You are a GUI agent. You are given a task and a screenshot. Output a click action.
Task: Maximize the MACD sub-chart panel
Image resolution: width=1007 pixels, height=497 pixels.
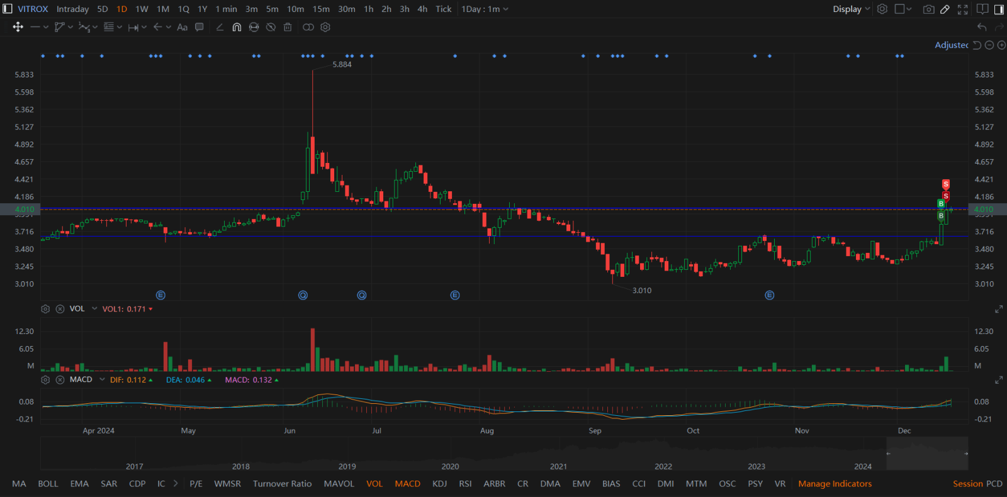(999, 380)
